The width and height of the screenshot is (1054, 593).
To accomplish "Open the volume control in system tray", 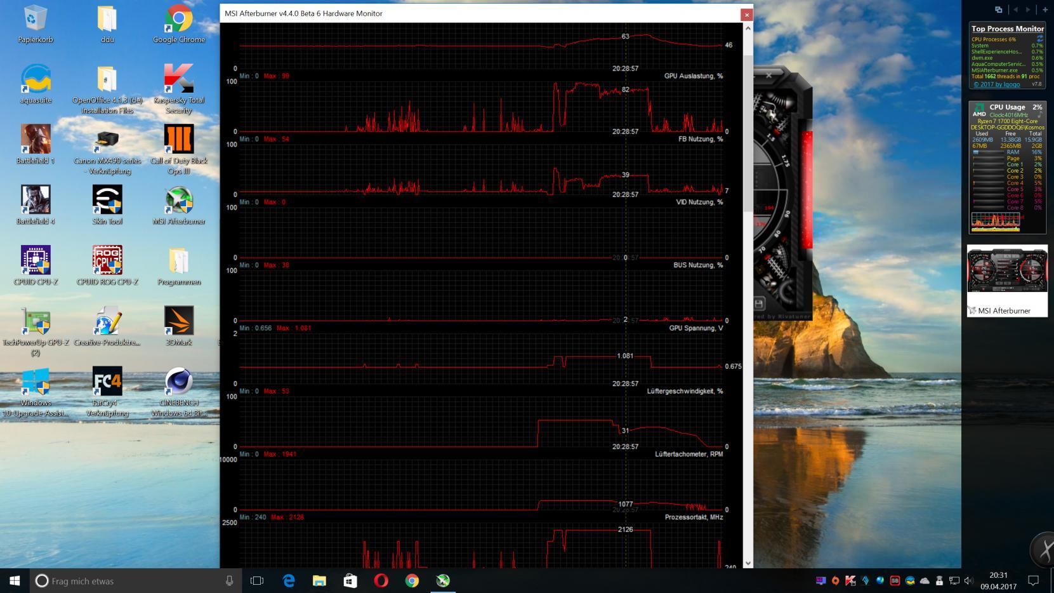I will pyautogui.click(x=969, y=580).
